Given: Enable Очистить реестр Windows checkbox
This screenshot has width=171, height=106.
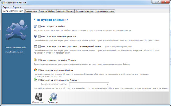Looking at the screenshot, I should 40,26.
